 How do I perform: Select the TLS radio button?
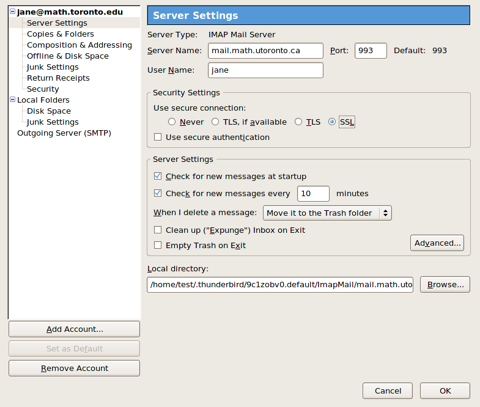click(298, 122)
